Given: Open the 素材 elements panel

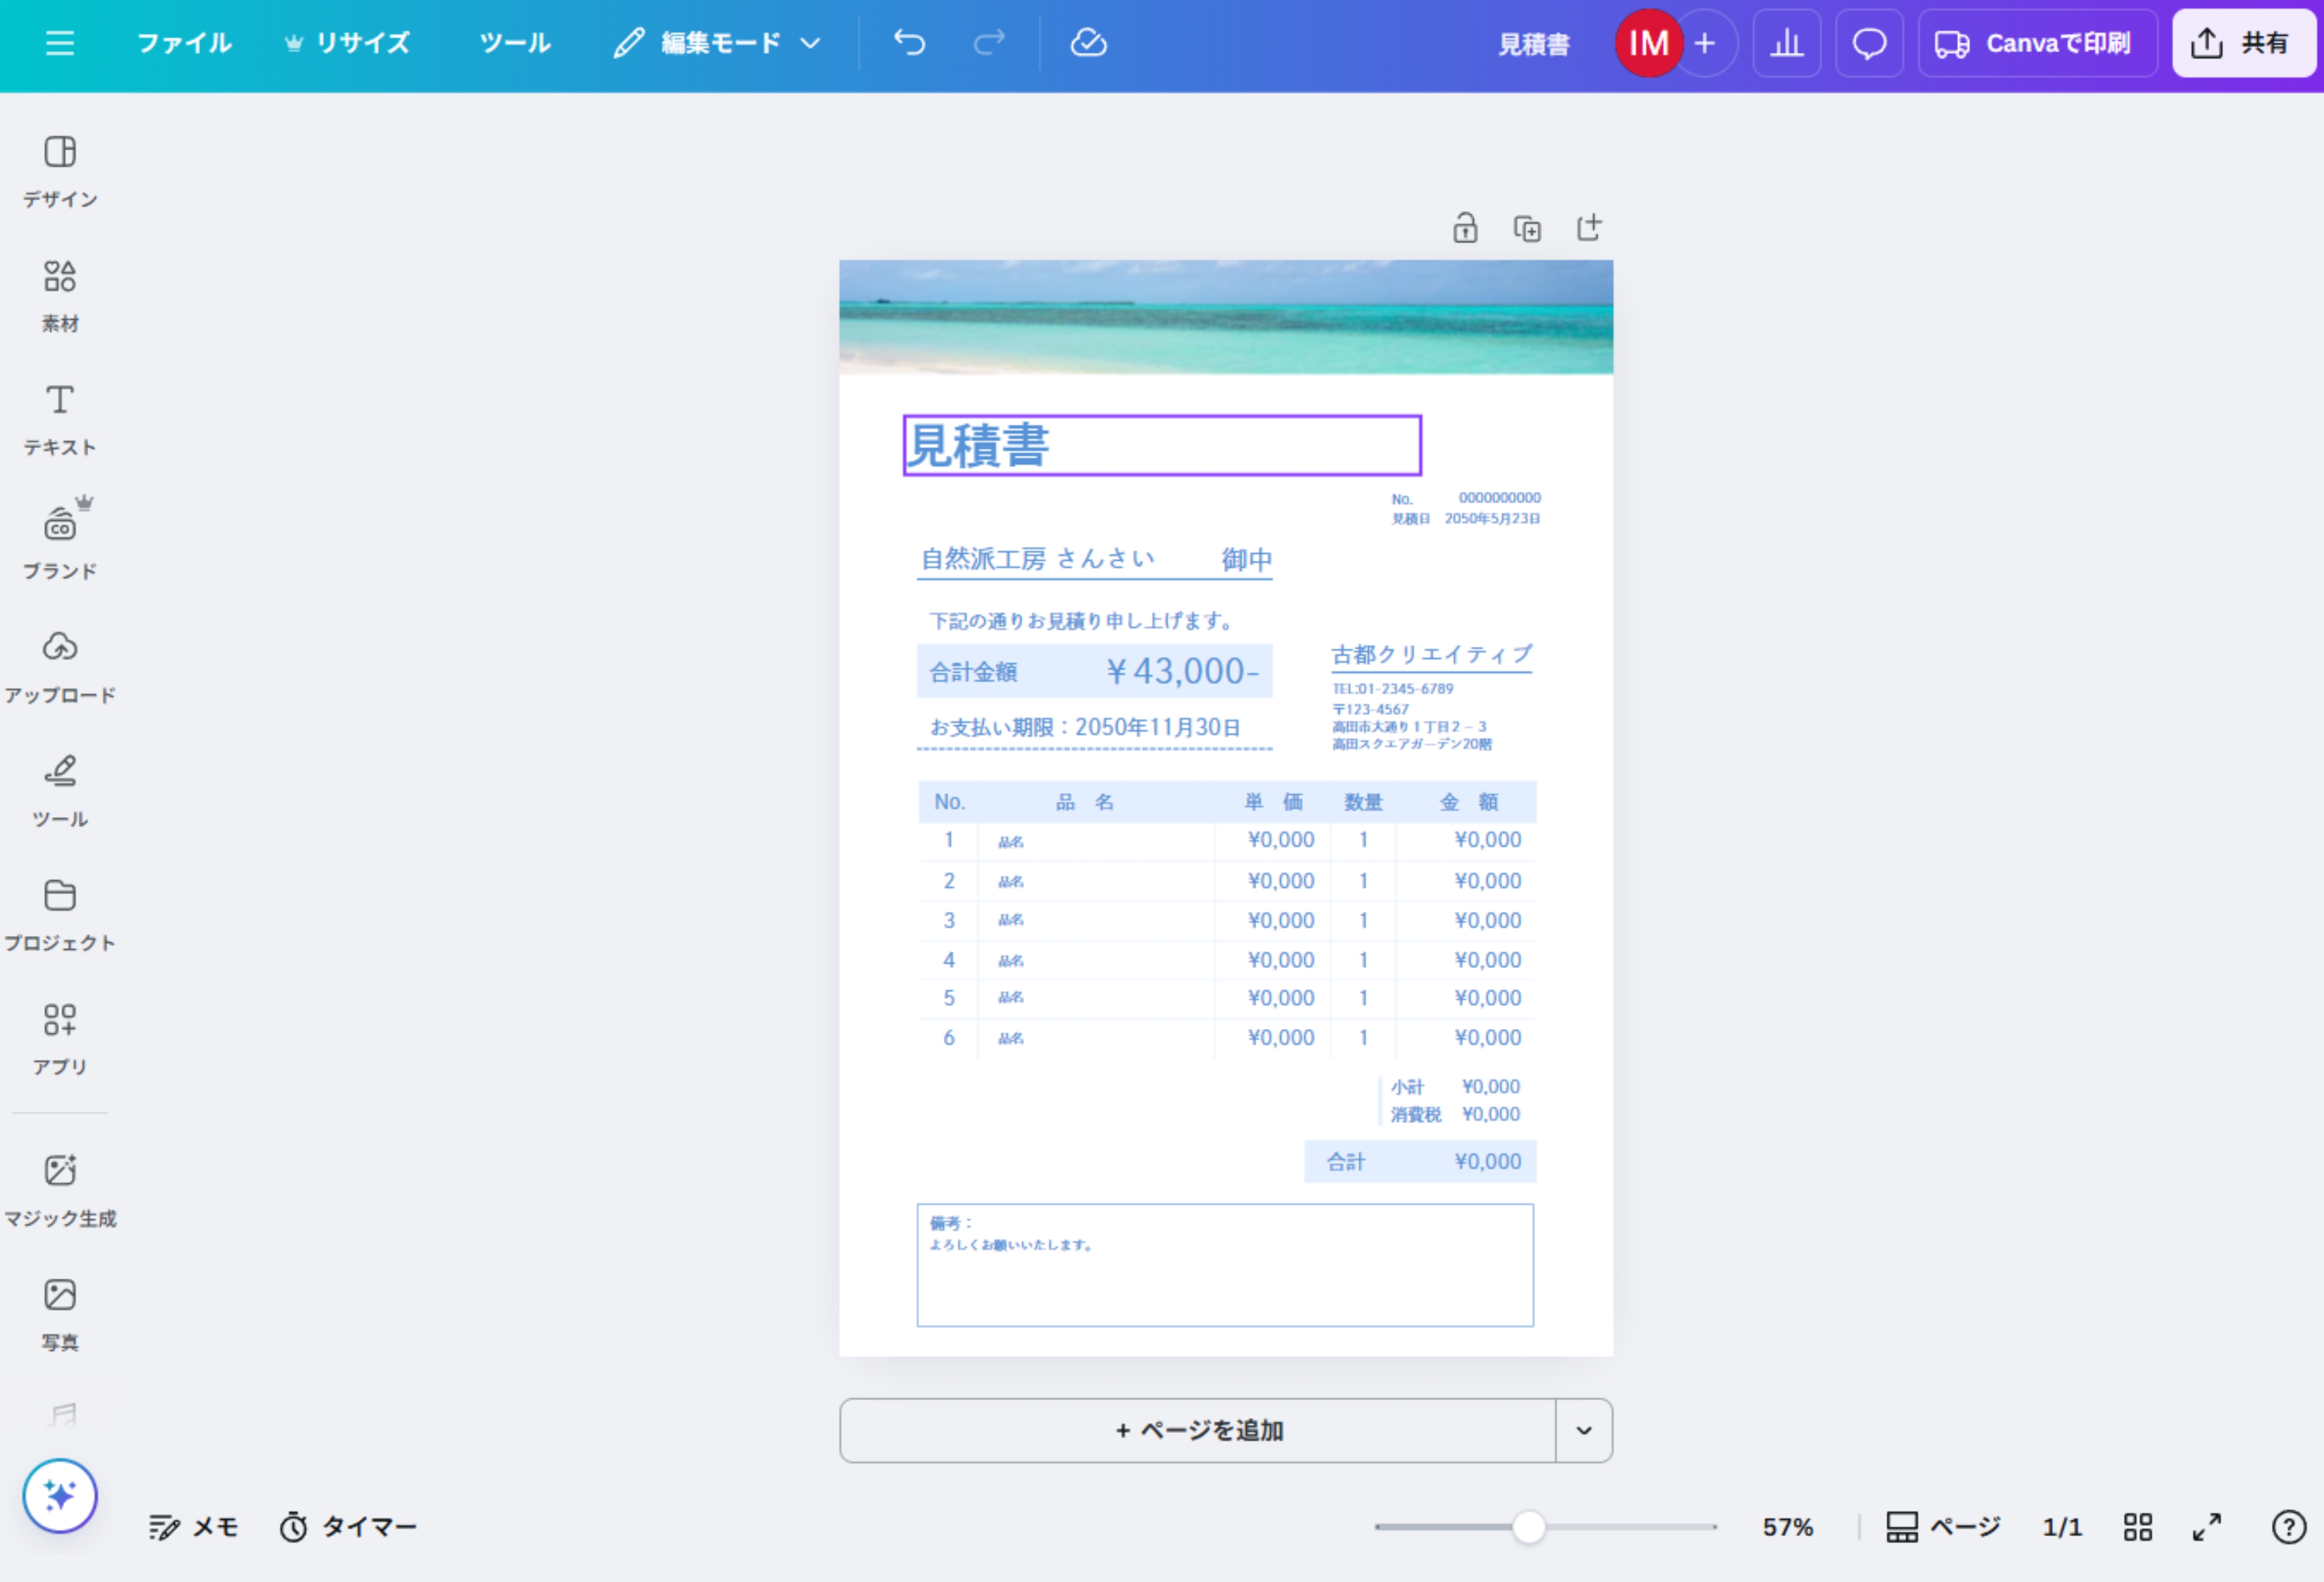Looking at the screenshot, I should [x=60, y=295].
